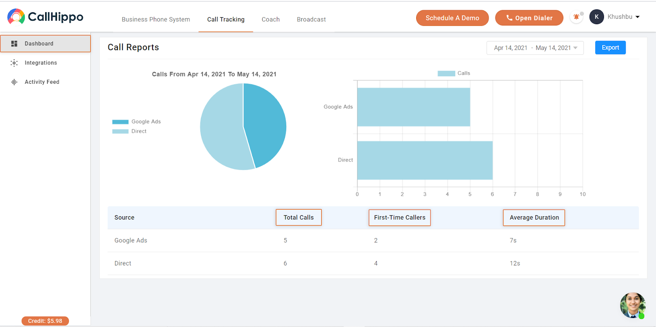Toggle Google Ads legend swatch
Viewport: 656px width, 327px height.
coord(121,122)
